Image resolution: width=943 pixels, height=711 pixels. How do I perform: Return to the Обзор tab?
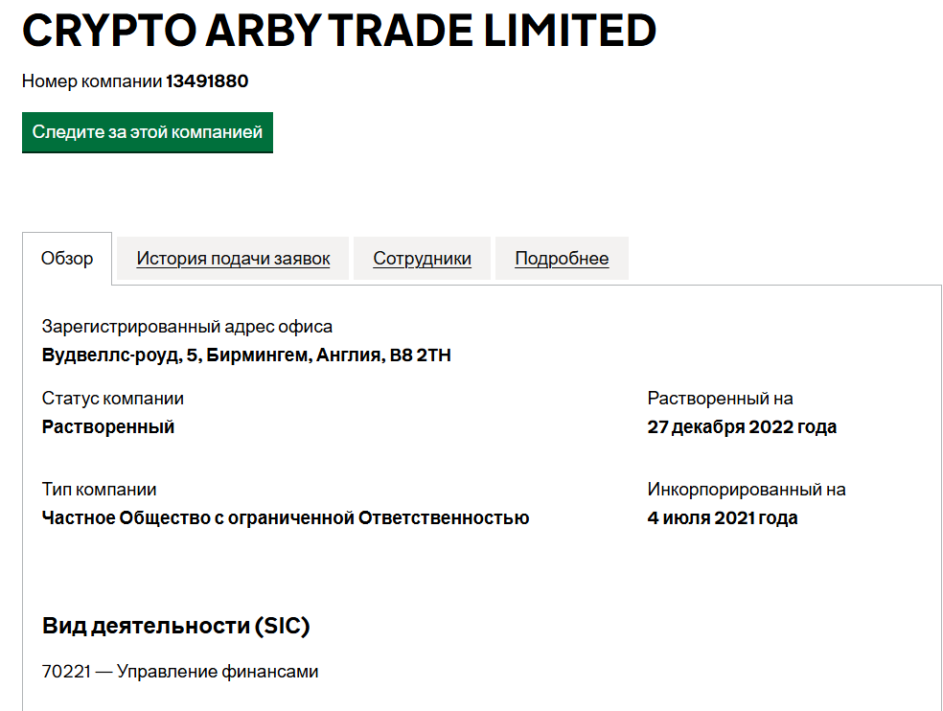pyautogui.click(x=67, y=258)
